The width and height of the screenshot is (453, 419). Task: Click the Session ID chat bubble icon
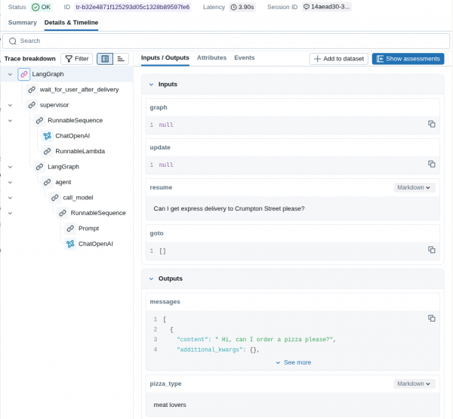point(307,7)
